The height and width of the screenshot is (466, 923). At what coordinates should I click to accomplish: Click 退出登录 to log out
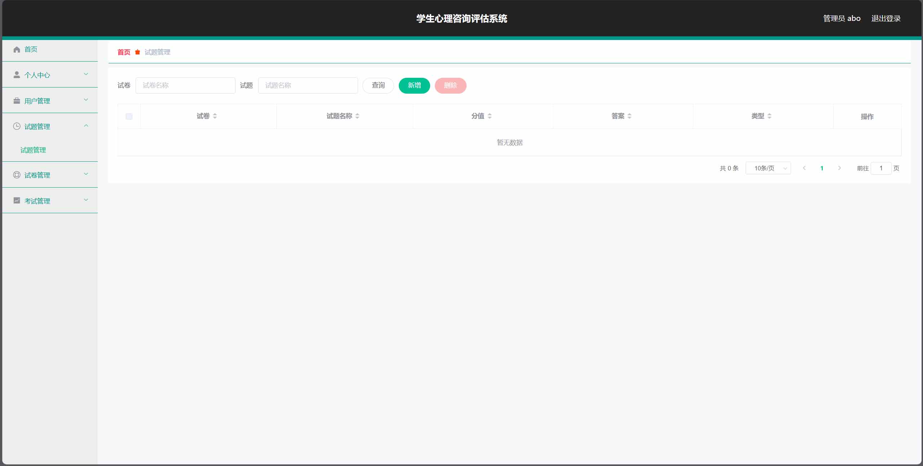[886, 18]
